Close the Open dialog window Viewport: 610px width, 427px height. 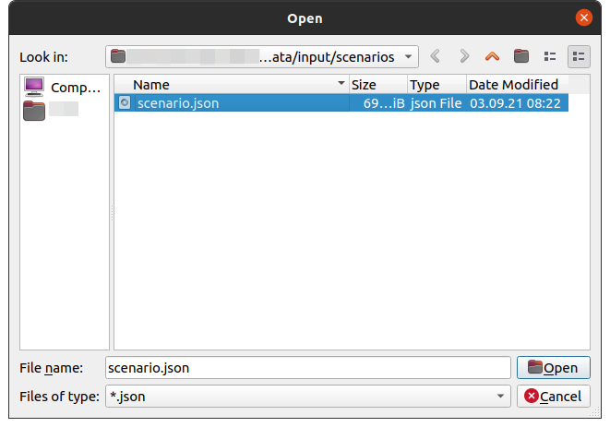(x=583, y=18)
